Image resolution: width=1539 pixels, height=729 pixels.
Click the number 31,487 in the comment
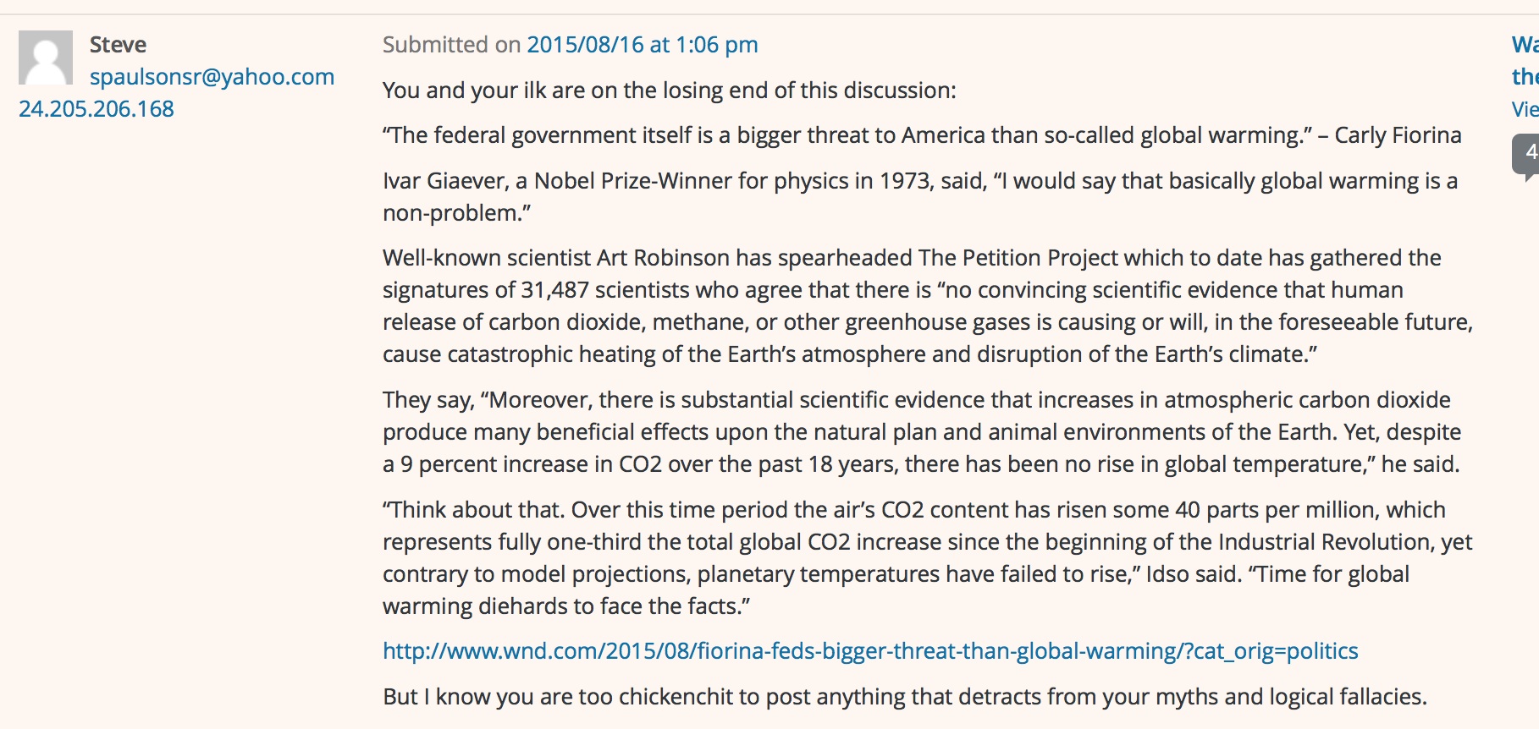click(554, 290)
